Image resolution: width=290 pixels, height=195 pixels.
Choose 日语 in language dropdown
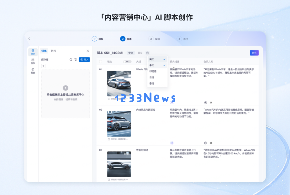tap(157, 77)
